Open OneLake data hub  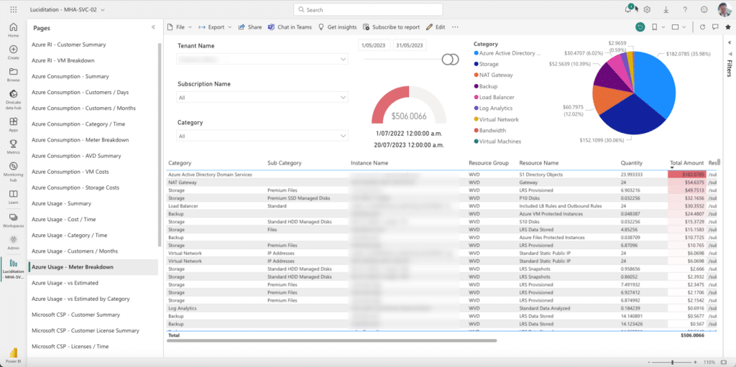coord(13,98)
